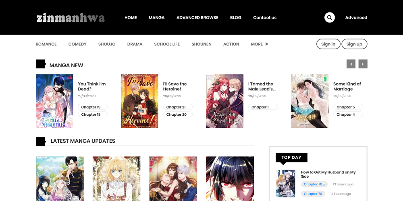Click the LATEST MANGA UPDATES heading

point(83,141)
